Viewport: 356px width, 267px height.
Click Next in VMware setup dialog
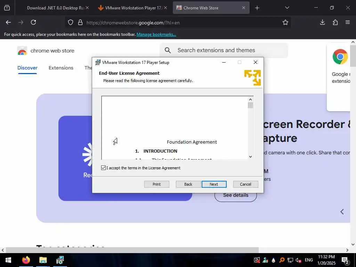point(214,184)
